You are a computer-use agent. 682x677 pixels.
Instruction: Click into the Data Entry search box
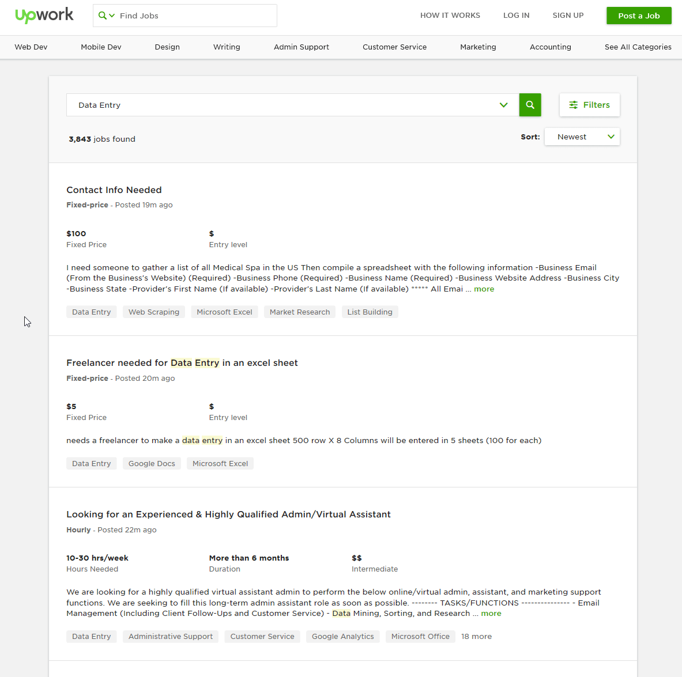(x=292, y=105)
